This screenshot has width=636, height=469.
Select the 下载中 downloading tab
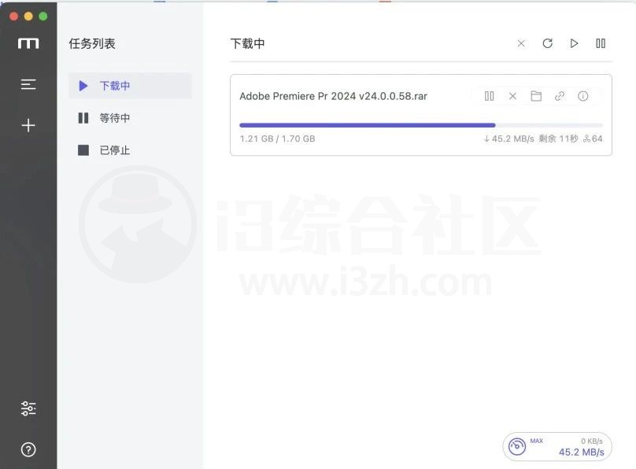130,86
